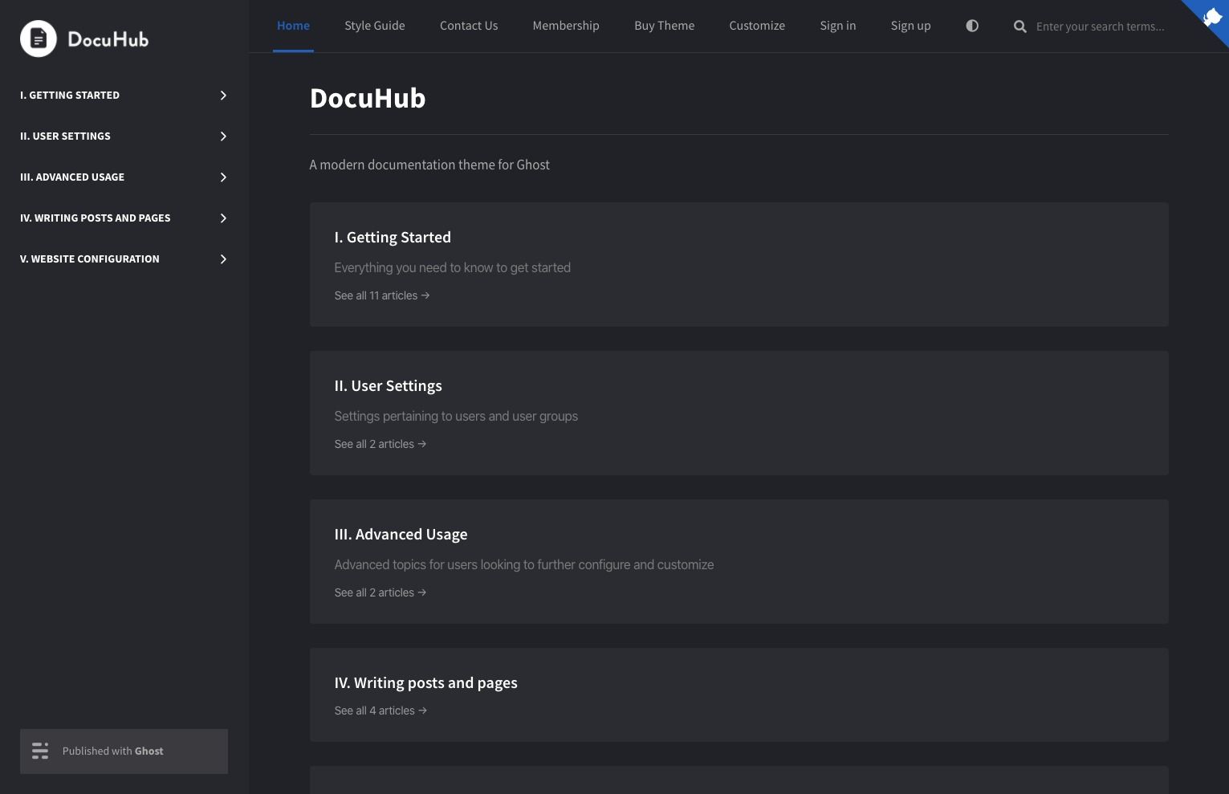Open IV. Writing Posts and Pages sidebar item
Screen dimensions: 1229x794
pos(95,218)
